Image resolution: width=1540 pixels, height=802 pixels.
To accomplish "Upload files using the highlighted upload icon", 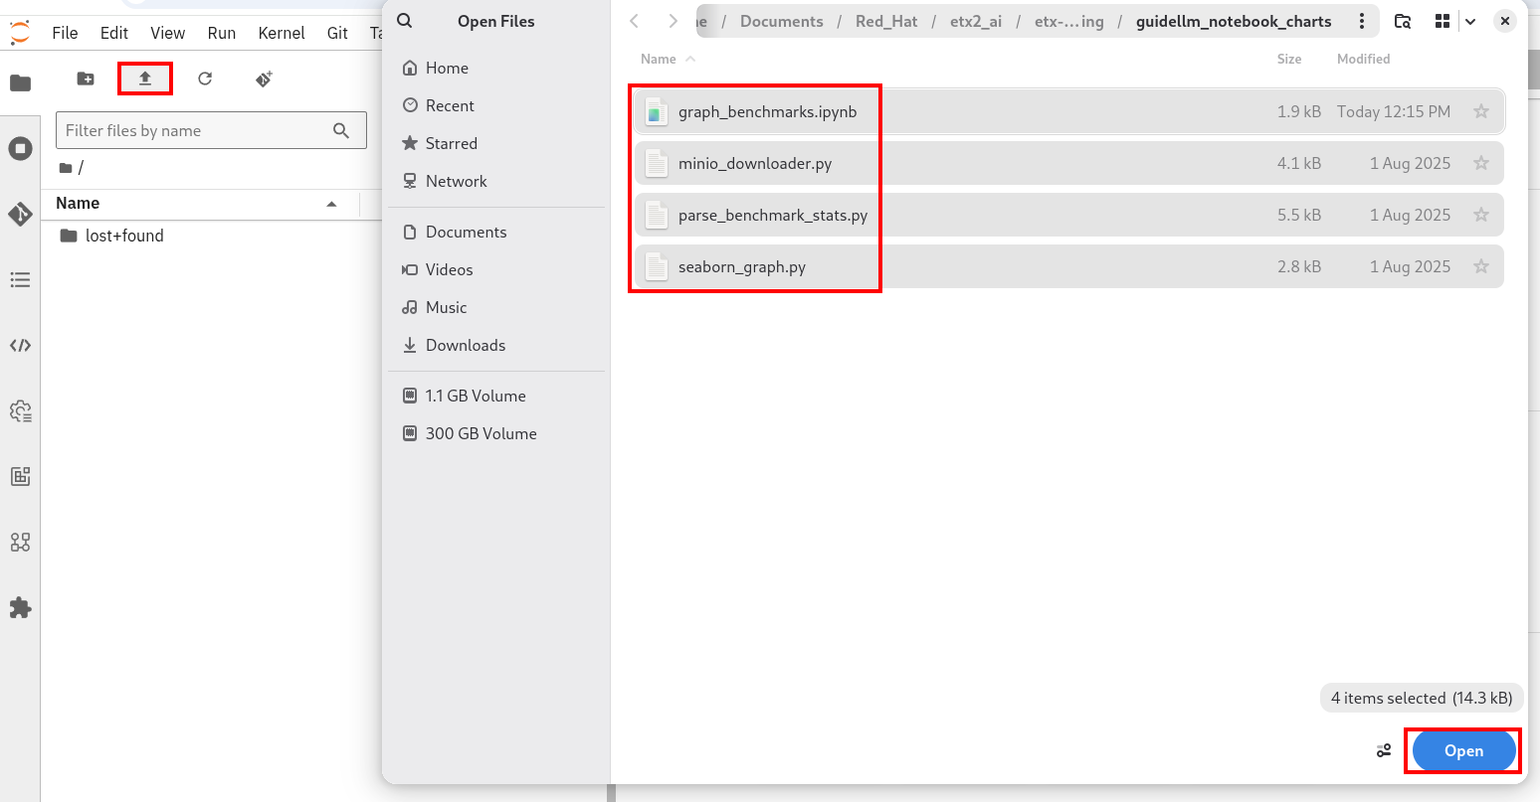I will coord(145,79).
